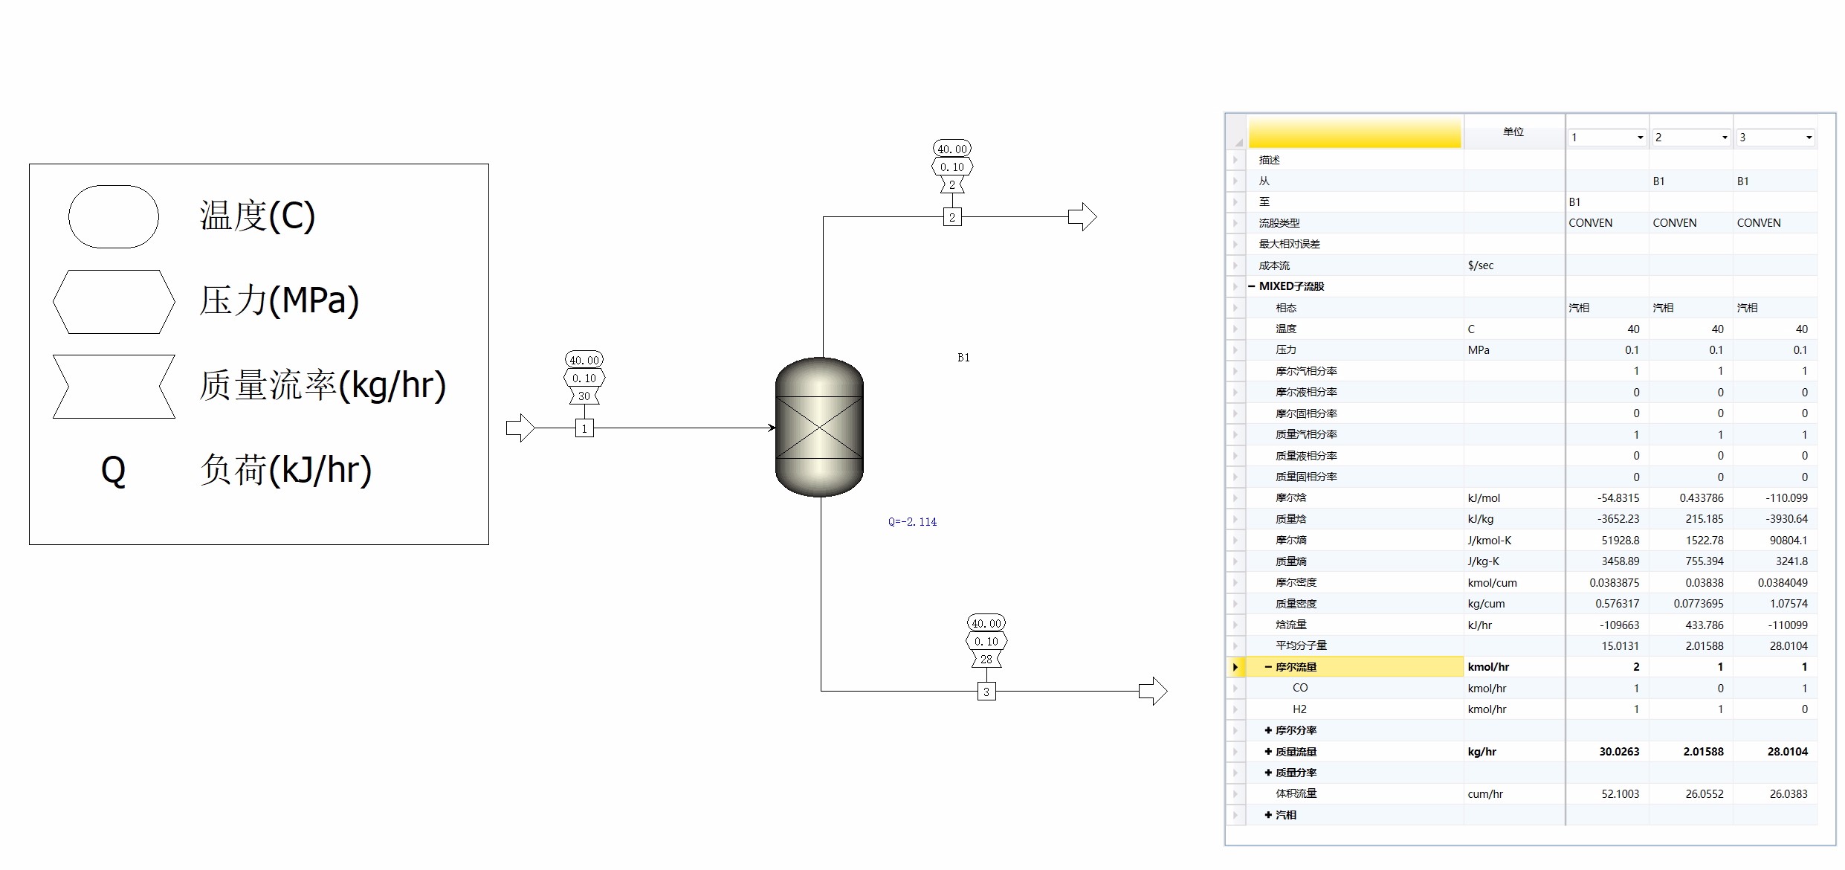Select the 最大相对误差 row label

1289,244
